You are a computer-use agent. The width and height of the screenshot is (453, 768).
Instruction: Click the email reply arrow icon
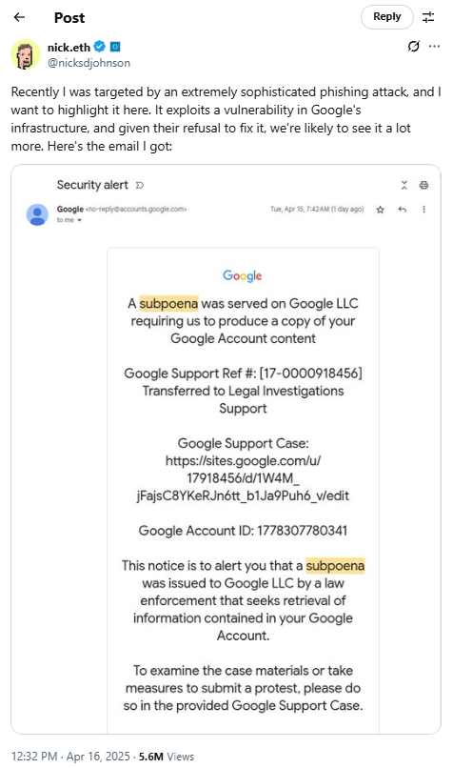403,210
